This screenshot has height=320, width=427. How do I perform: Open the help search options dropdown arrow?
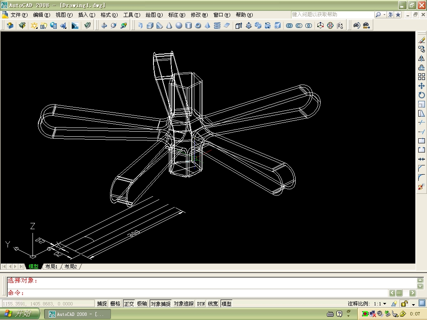pos(384,15)
